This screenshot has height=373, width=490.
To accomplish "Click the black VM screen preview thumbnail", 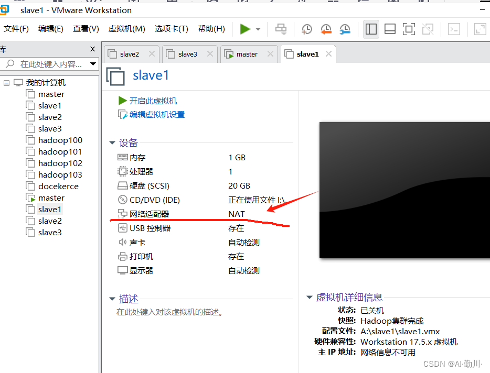I will (404, 190).
